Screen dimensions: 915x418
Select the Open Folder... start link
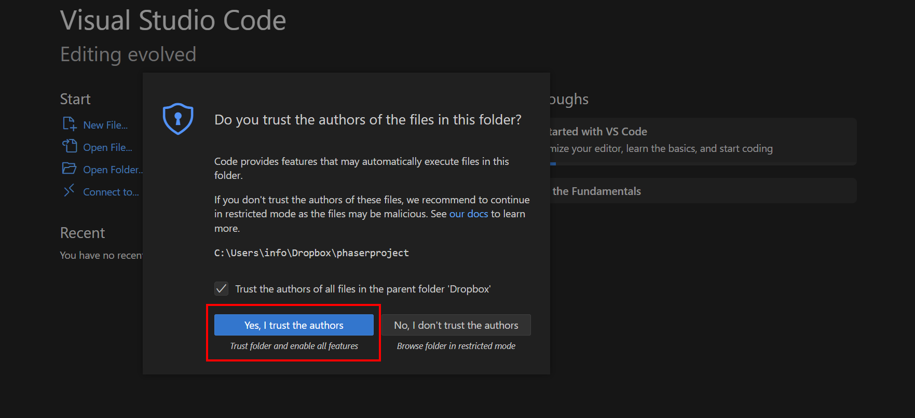[113, 170]
